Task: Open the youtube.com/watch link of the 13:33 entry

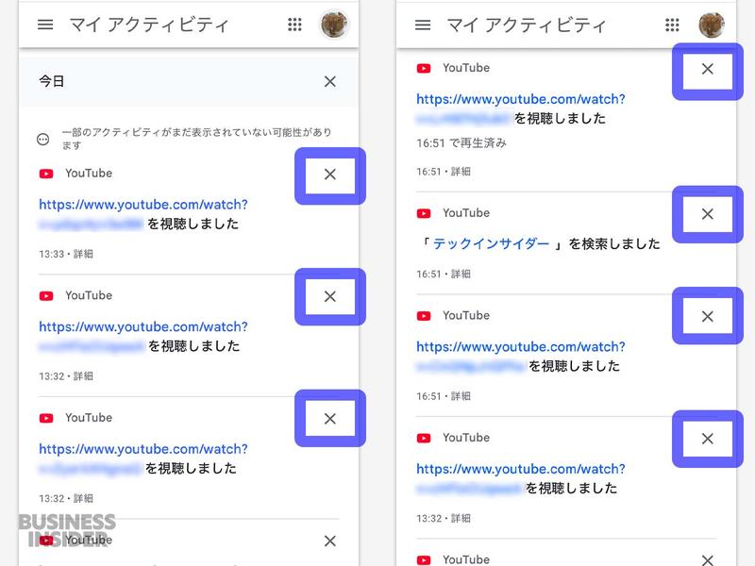Action: [x=143, y=205]
